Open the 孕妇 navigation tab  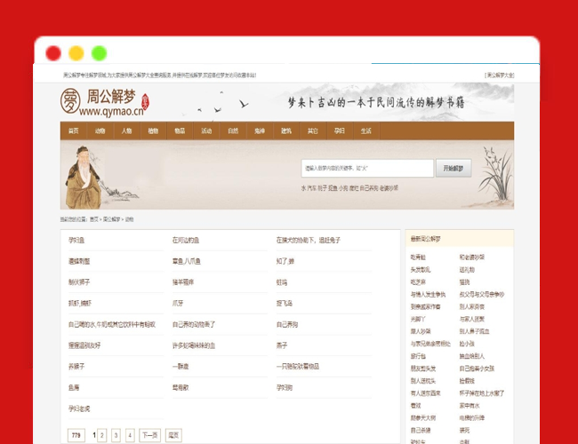point(339,131)
